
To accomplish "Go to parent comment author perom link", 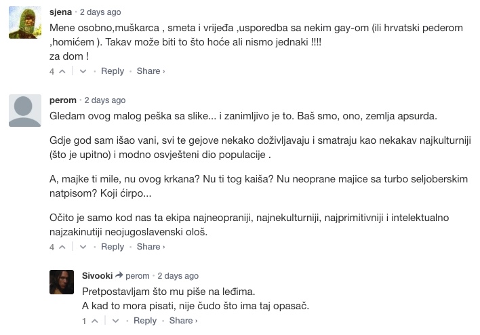I will (138, 276).
